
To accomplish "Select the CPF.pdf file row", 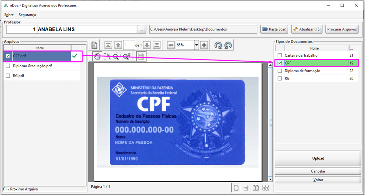I will click(x=42, y=56).
